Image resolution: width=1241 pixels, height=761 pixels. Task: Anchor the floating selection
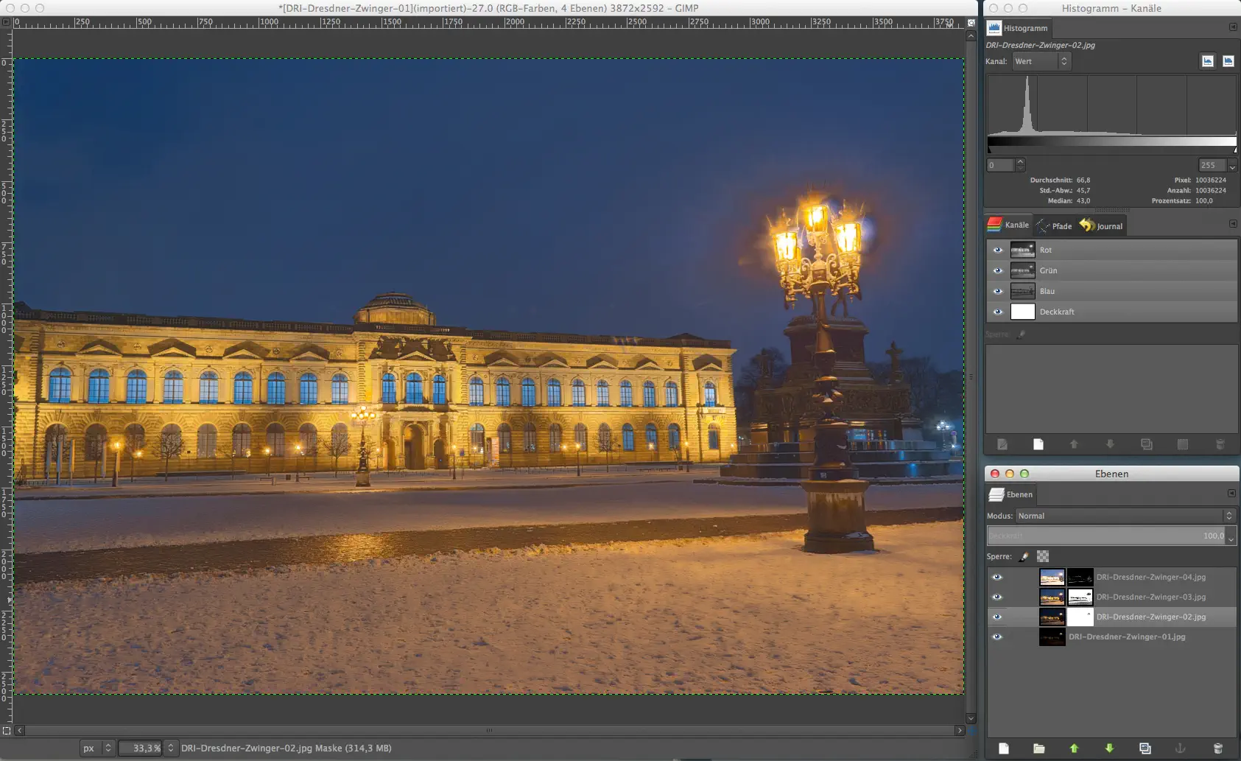coord(1179,748)
